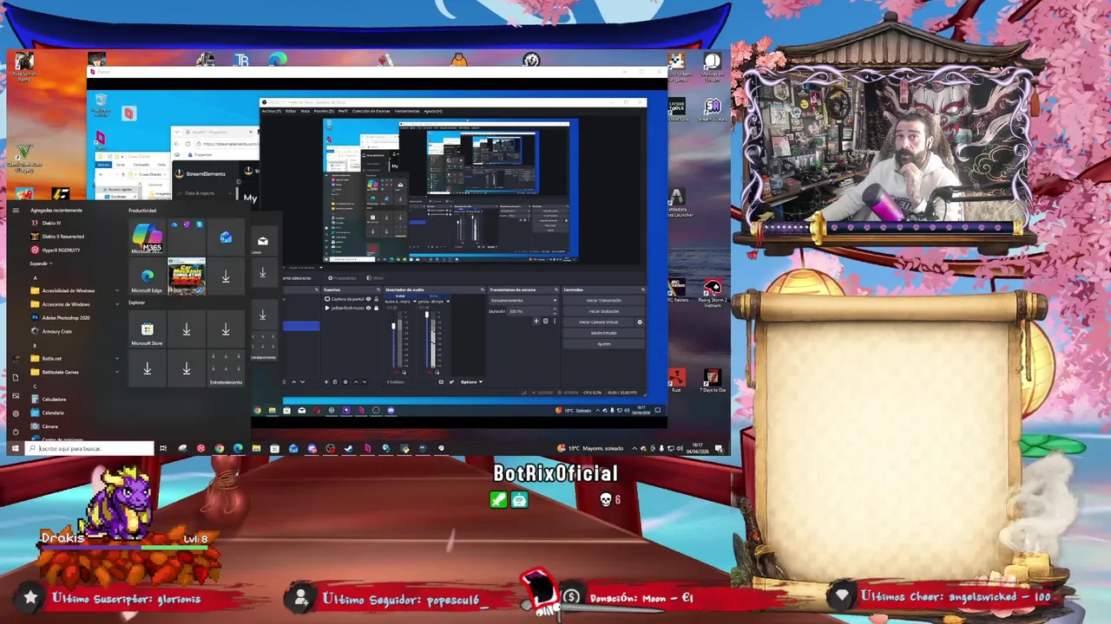Open Archivo menu in OBS
This screenshot has height=624, width=1111.
(271, 111)
